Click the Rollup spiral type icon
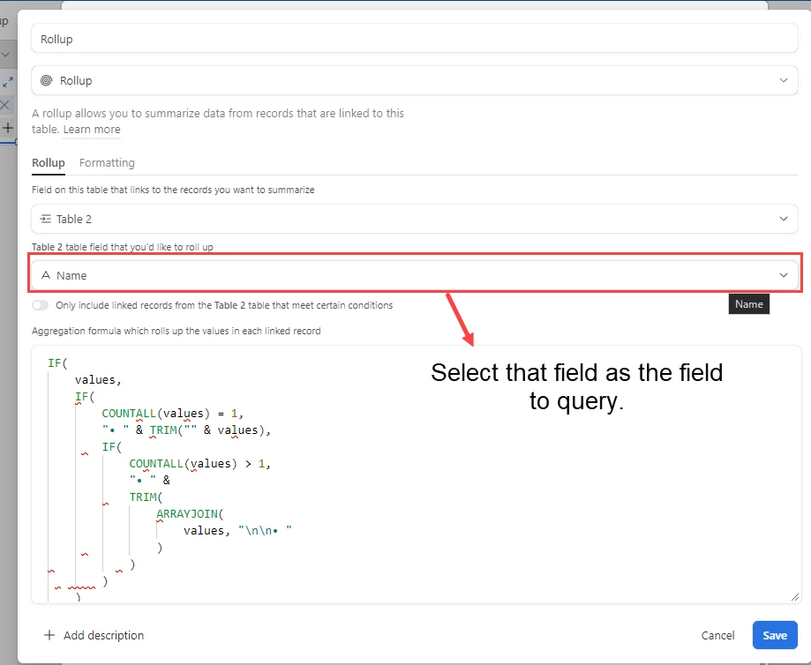Viewport: 811px width, 665px height. click(x=47, y=80)
